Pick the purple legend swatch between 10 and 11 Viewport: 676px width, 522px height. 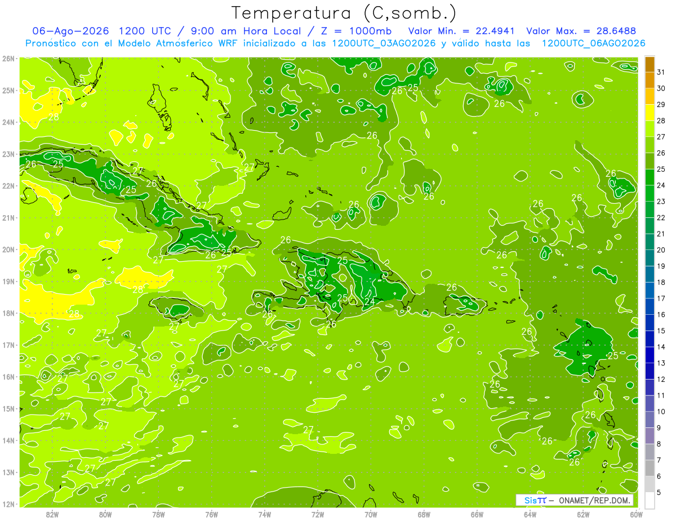coord(650,403)
